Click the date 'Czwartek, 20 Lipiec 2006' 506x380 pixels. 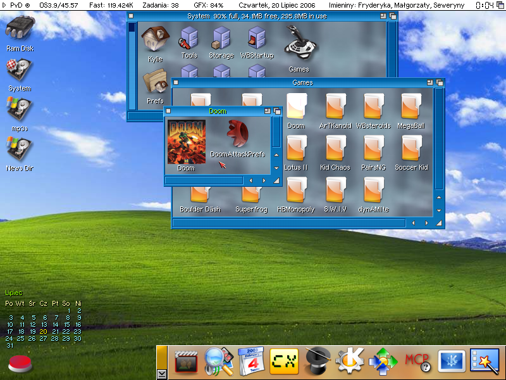click(277, 5)
